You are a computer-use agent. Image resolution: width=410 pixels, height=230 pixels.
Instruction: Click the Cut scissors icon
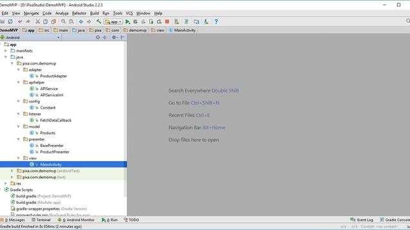click(38, 22)
